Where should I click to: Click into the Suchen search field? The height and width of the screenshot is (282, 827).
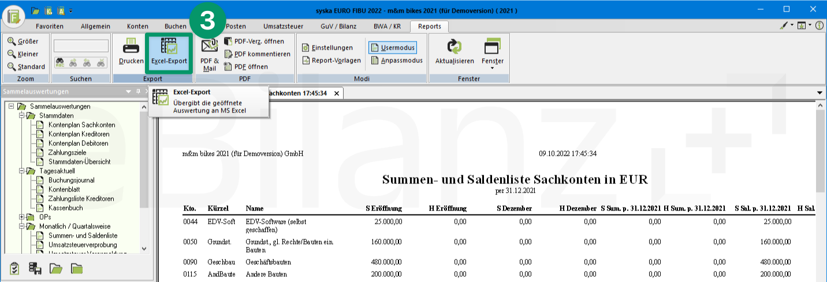81,46
